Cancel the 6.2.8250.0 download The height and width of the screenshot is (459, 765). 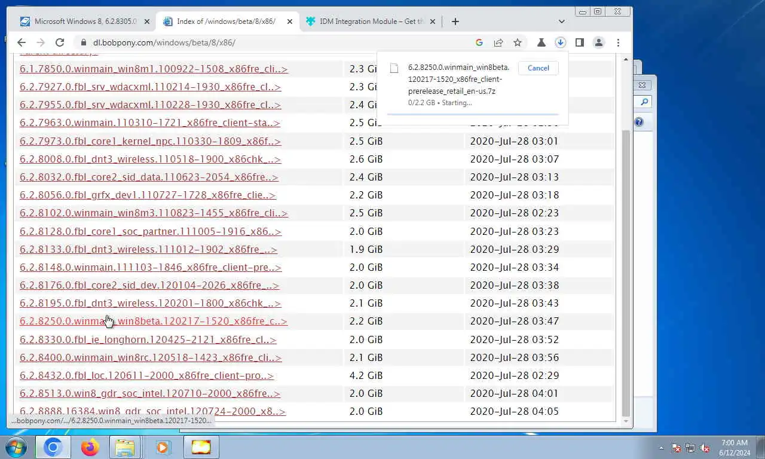point(538,68)
